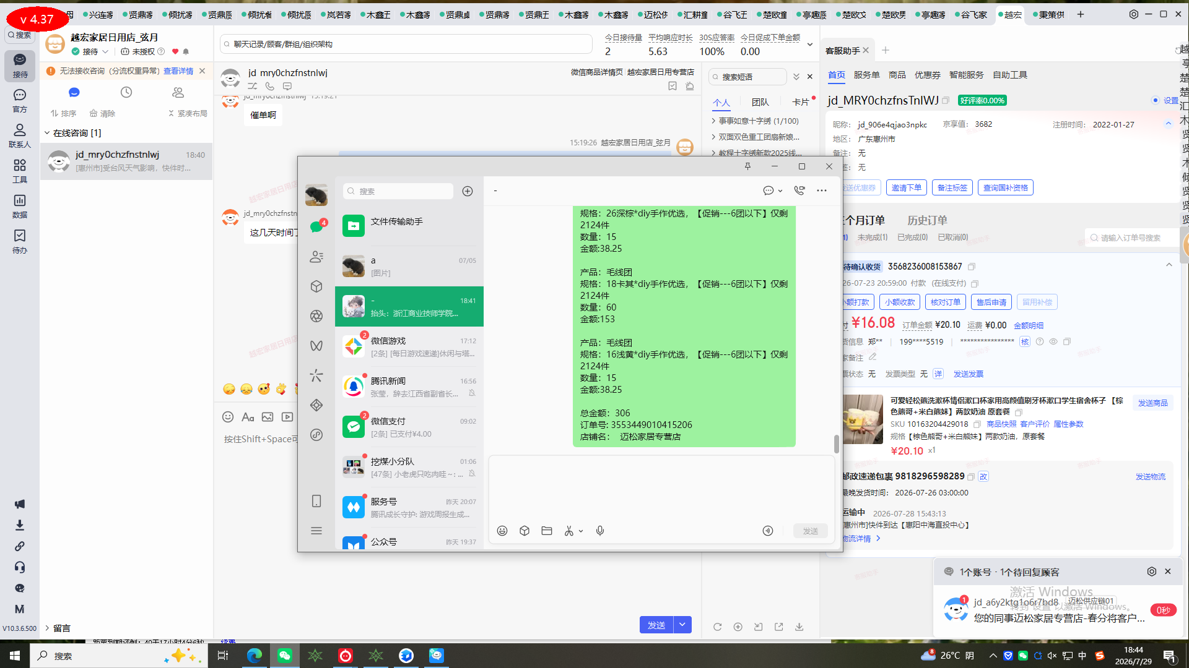Expand the 双面双色重工团扇新娘 phrase group

coord(713,137)
